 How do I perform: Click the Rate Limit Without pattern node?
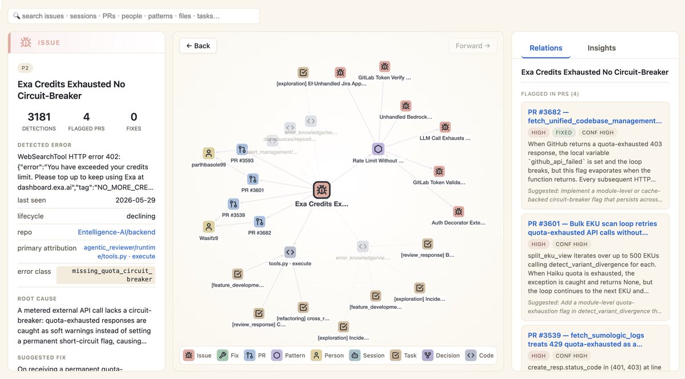click(x=378, y=149)
